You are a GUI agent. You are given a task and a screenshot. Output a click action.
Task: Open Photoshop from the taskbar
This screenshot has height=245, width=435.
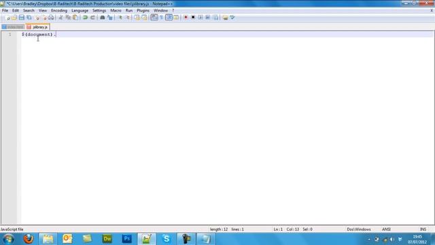(127, 239)
